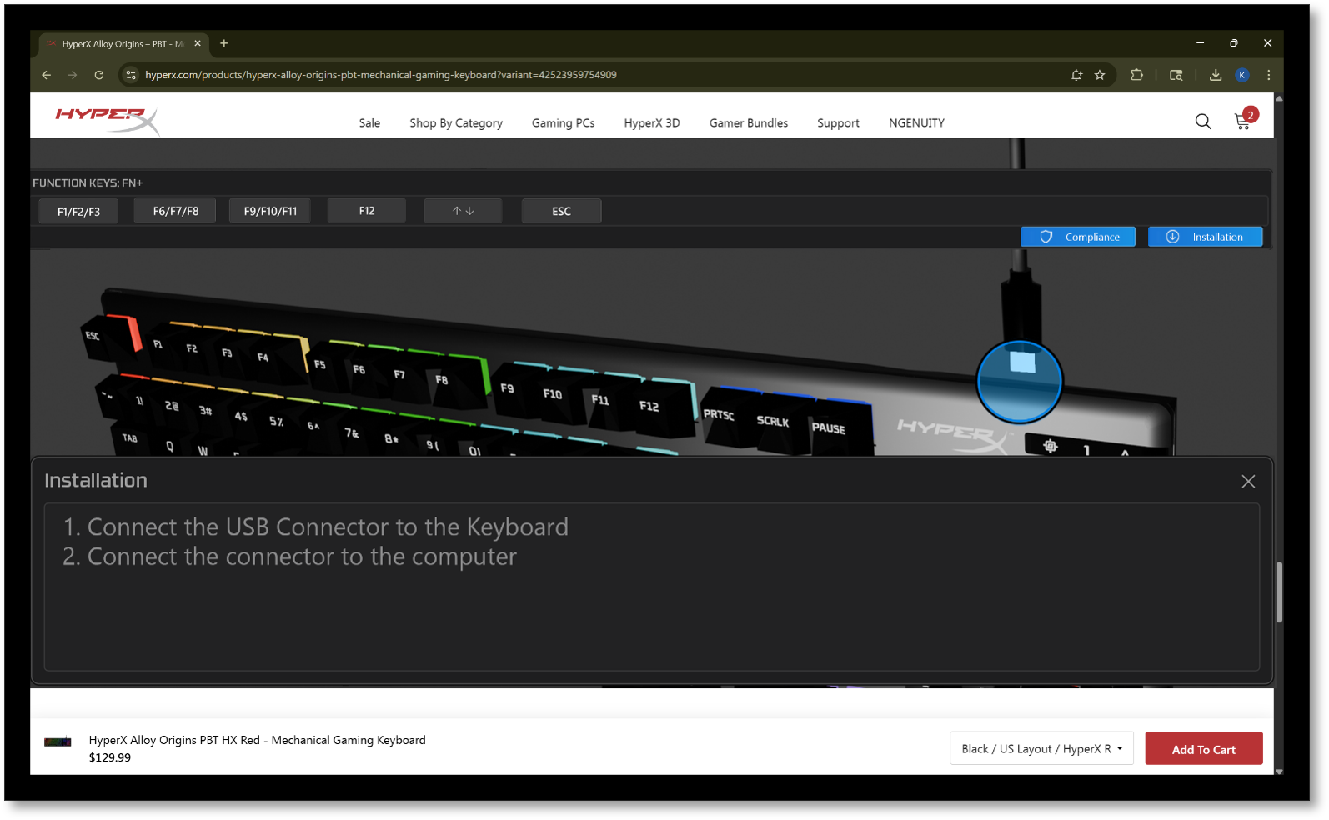Open a new browser tab
Screen dimensions: 1329x820
click(223, 43)
